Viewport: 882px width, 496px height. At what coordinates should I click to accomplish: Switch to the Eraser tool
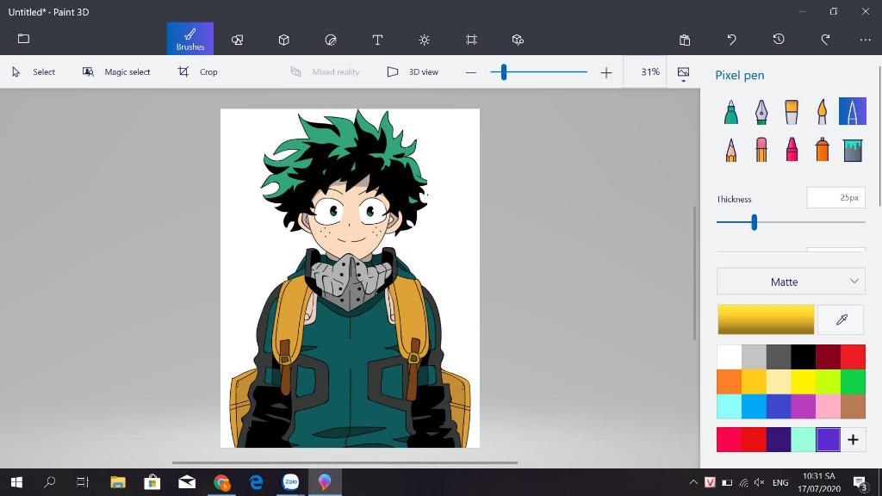[761, 150]
